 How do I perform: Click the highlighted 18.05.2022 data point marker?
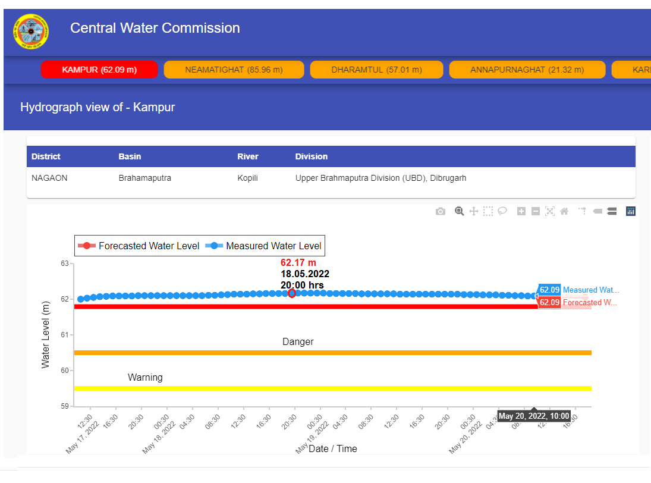(x=291, y=293)
